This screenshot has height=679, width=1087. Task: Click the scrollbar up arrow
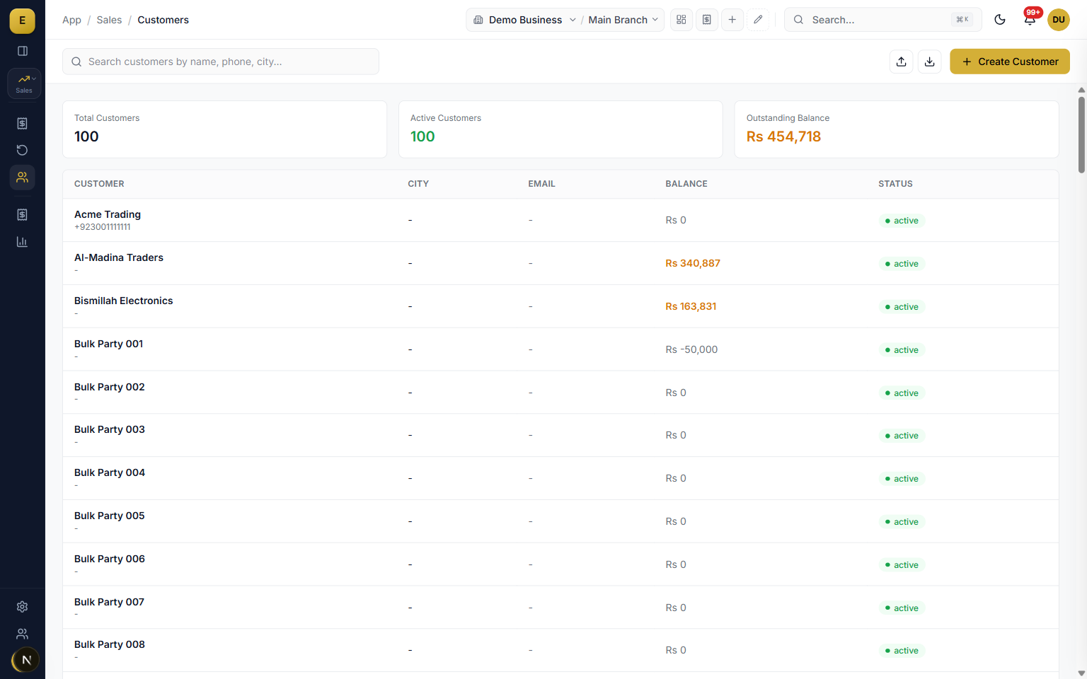point(1081,90)
